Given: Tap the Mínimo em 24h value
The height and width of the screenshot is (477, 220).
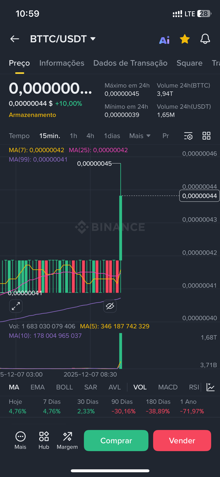Looking at the screenshot, I should point(122,115).
